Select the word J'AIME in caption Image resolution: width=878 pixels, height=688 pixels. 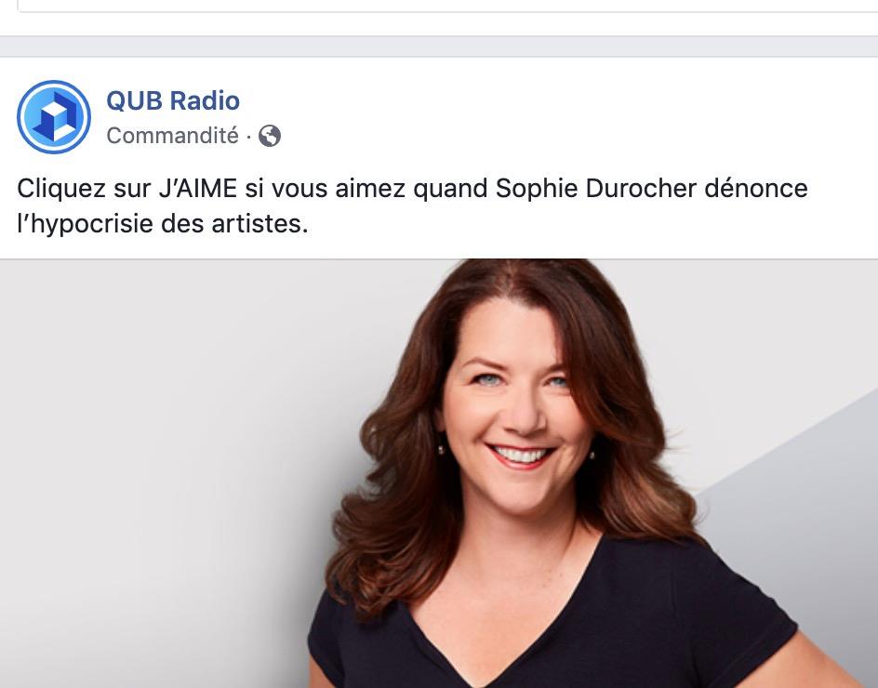pyautogui.click(x=198, y=188)
